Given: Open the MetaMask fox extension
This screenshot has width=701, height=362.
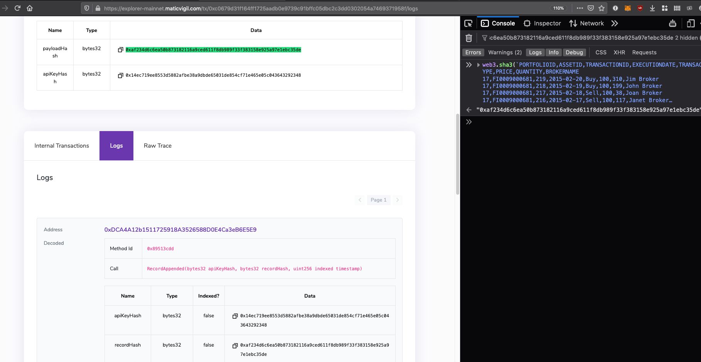Looking at the screenshot, I should click(x=628, y=8).
